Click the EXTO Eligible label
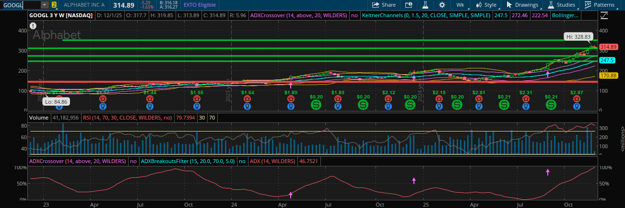 point(200,5)
